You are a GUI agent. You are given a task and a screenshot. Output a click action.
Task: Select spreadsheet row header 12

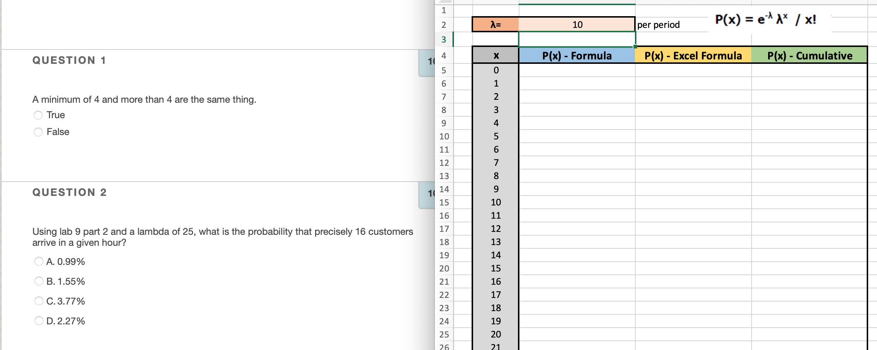click(x=444, y=163)
